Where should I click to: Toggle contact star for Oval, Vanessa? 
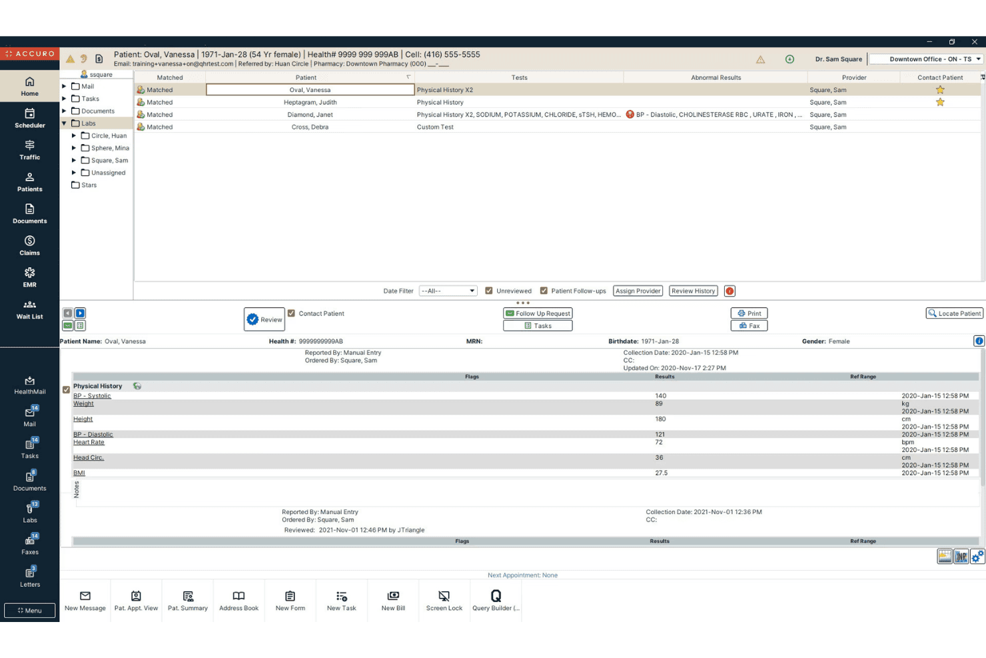(940, 89)
